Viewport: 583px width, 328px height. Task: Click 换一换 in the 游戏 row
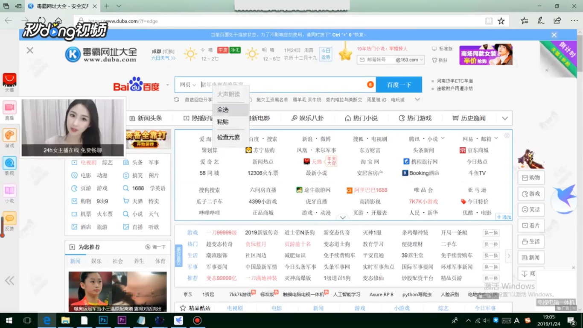491,233
